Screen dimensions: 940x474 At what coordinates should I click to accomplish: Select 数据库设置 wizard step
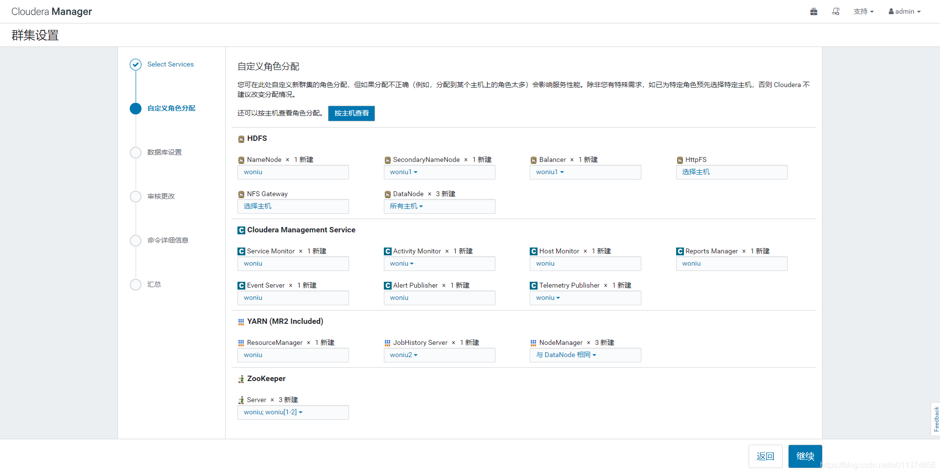[164, 152]
